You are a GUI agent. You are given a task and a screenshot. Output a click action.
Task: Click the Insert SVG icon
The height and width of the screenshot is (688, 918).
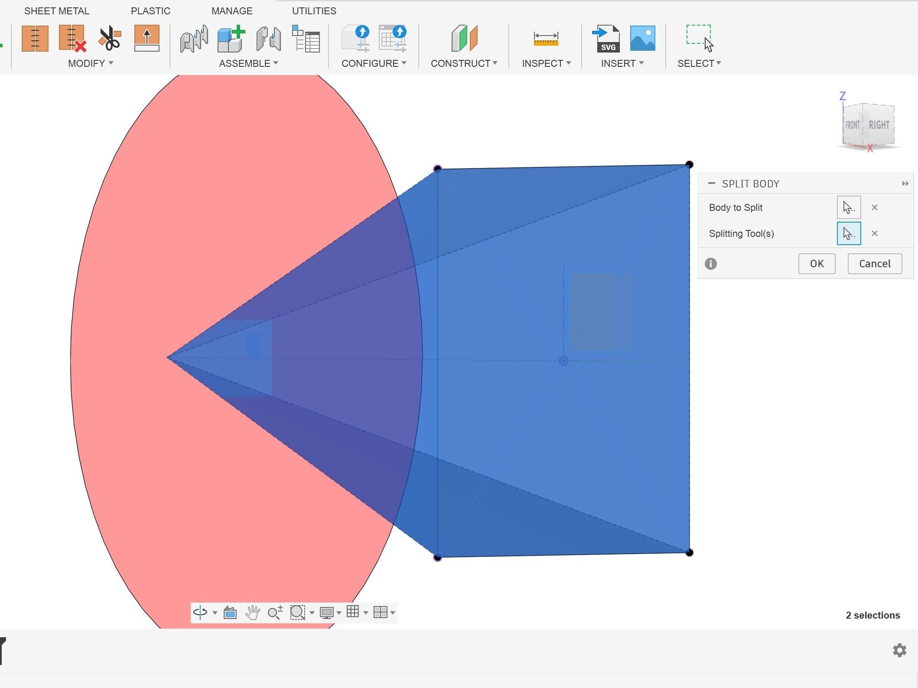606,39
